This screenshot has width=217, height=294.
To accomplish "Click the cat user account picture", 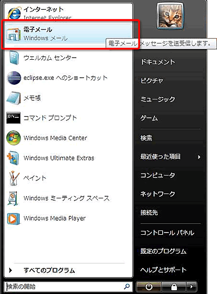I will pos(170,16).
